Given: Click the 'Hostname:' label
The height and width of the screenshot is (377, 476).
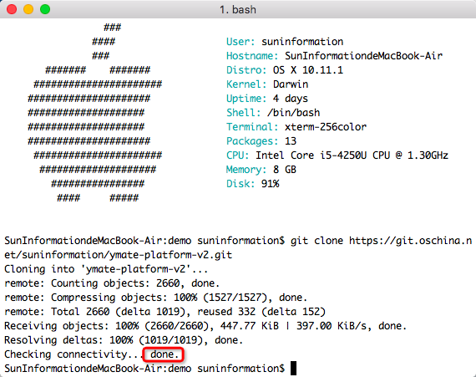Looking at the screenshot, I should [252, 56].
